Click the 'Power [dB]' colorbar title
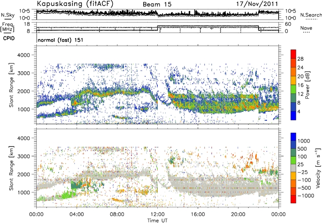Image resolution: width=322 pixels, height=223 pixels. tap(307, 85)
